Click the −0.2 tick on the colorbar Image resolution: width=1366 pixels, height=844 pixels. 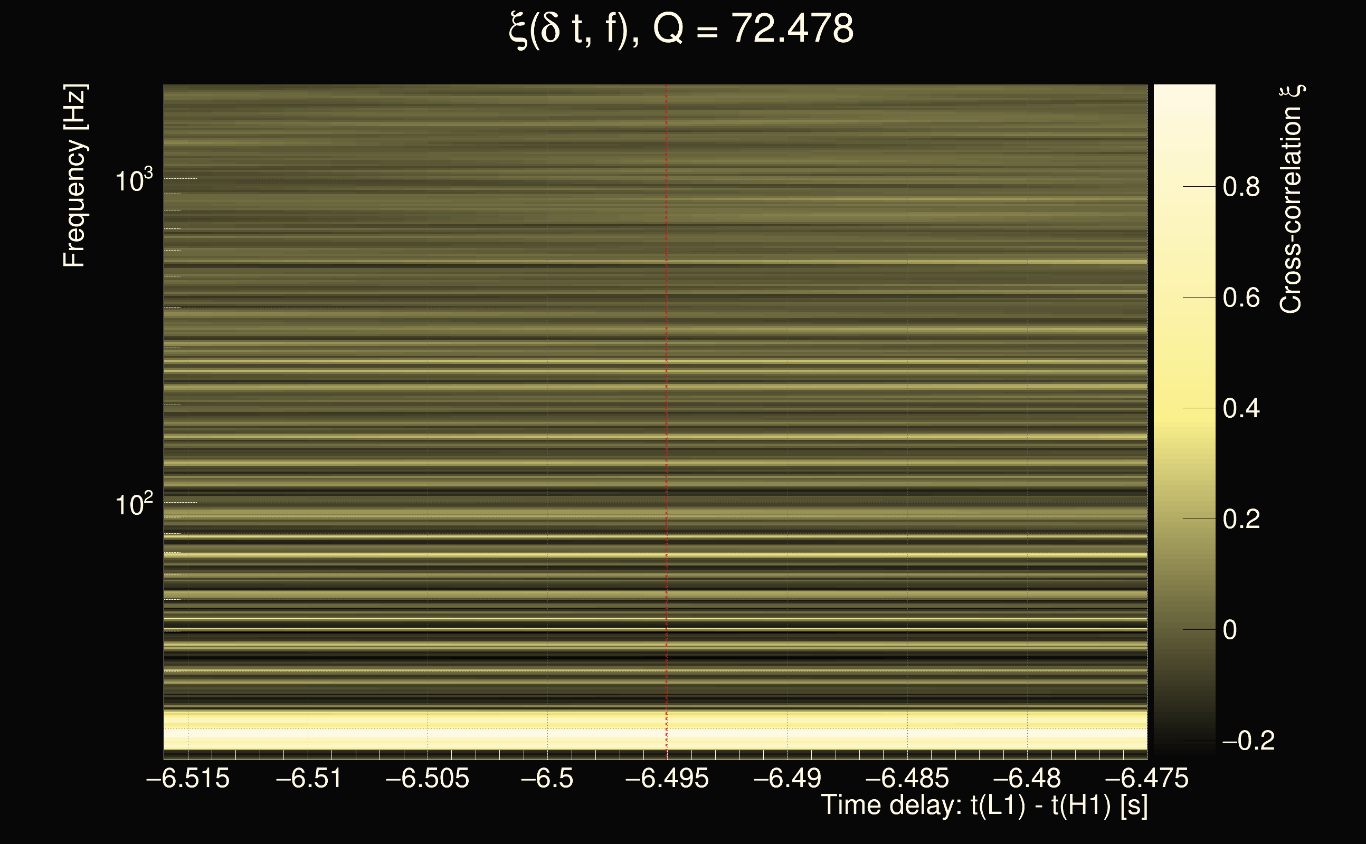[1248, 741]
